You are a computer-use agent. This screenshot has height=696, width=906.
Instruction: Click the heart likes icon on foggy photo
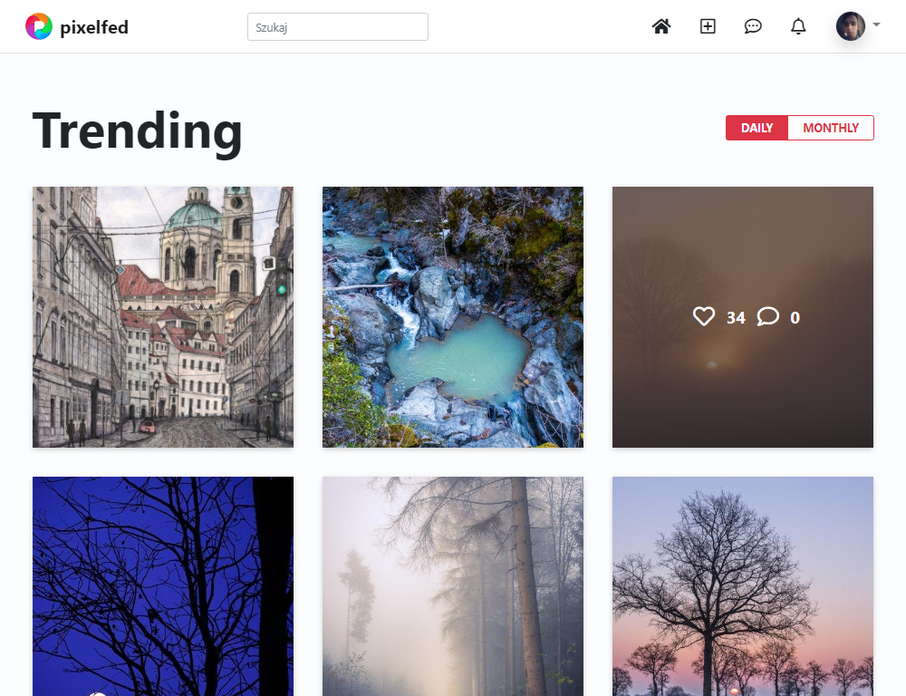(x=704, y=317)
